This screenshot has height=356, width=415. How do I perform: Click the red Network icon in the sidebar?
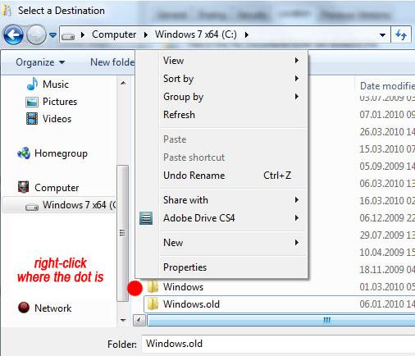[x=24, y=308]
